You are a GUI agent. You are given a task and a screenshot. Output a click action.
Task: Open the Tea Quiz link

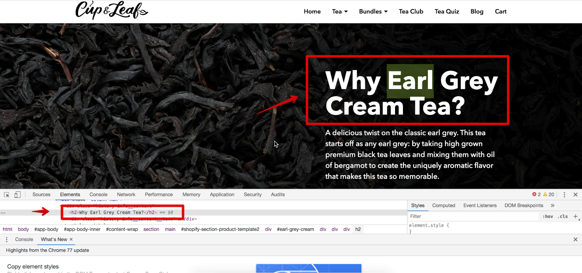tap(447, 12)
